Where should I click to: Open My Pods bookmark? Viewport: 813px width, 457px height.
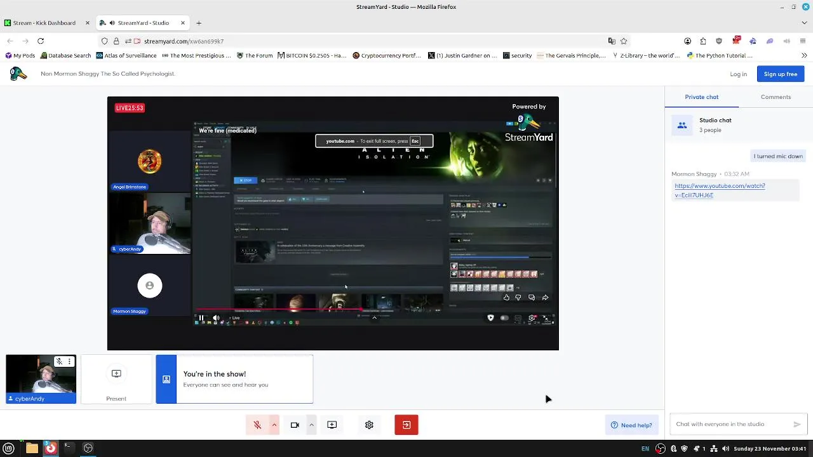20,56
